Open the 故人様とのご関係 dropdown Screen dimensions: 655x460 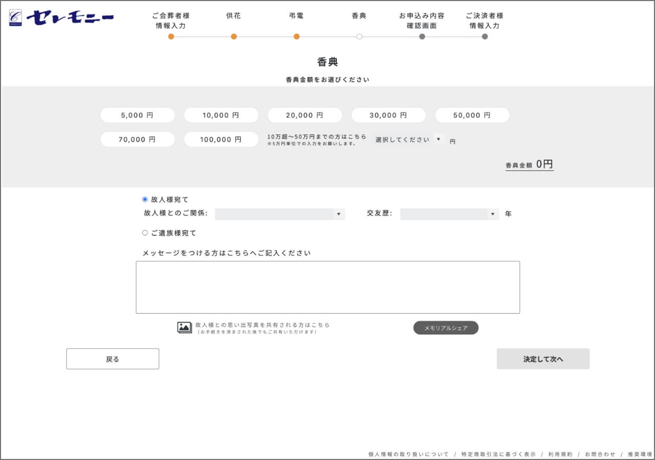(x=280, y=214)
